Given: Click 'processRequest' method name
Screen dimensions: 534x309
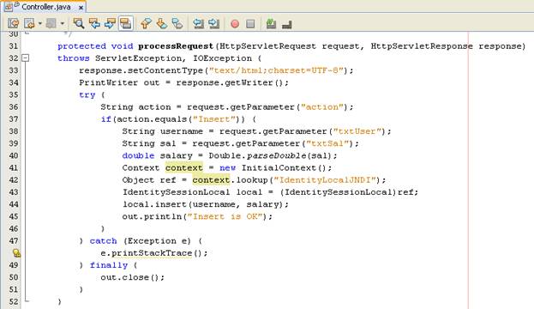Looking at the screenshot, I should tap(176, 46).
